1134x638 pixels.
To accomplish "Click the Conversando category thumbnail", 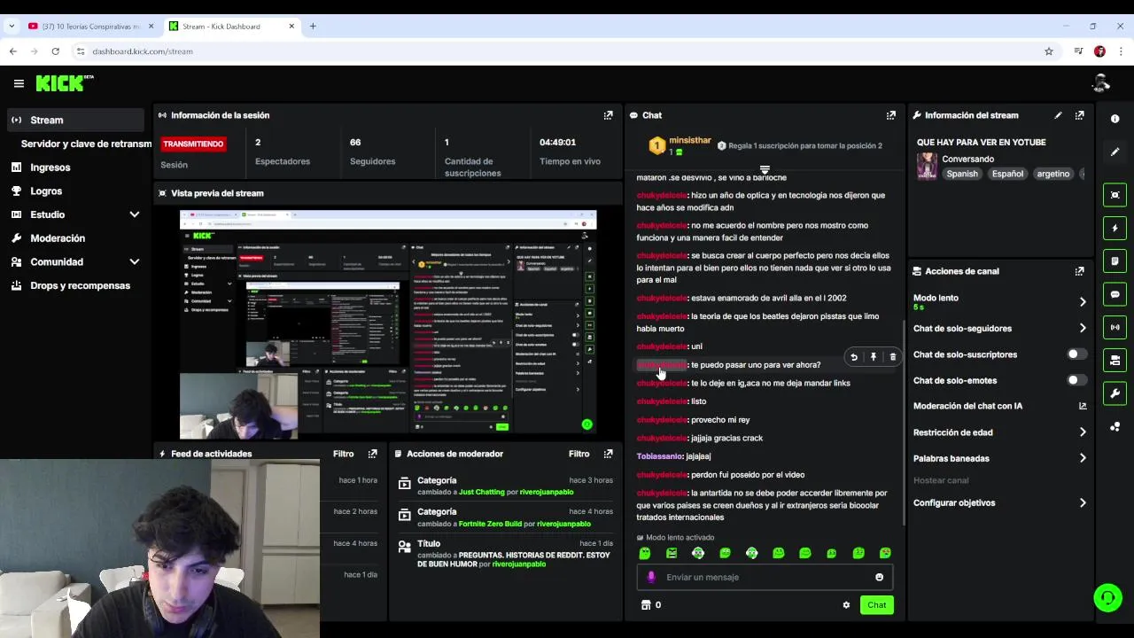I will 928,166.
